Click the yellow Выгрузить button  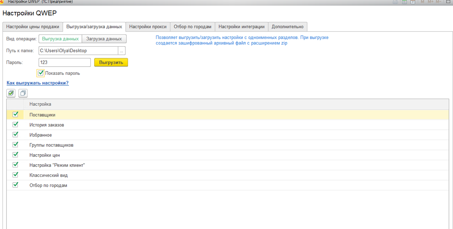tap(111, 62)
